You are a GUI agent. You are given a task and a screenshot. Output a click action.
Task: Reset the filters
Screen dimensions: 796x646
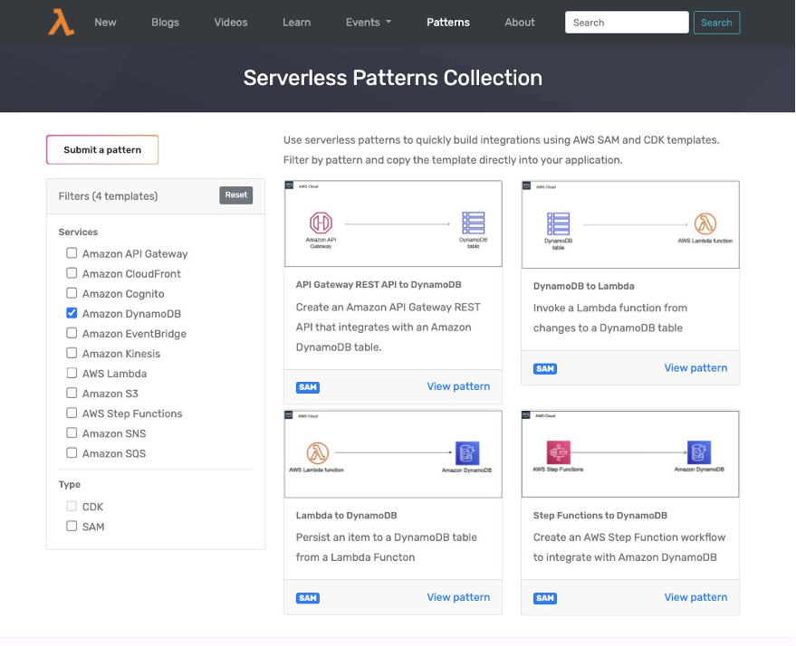[x=236, y=195]
